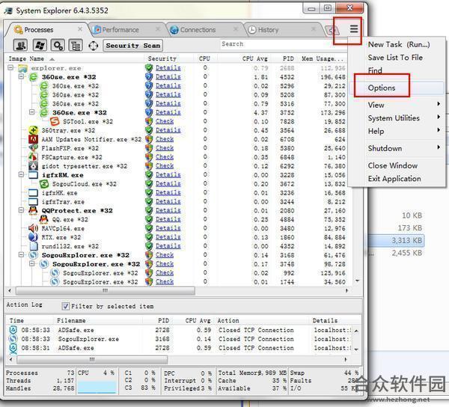Click the ADSafe.exe icon at 08:58:31

(x=13, y=348)
